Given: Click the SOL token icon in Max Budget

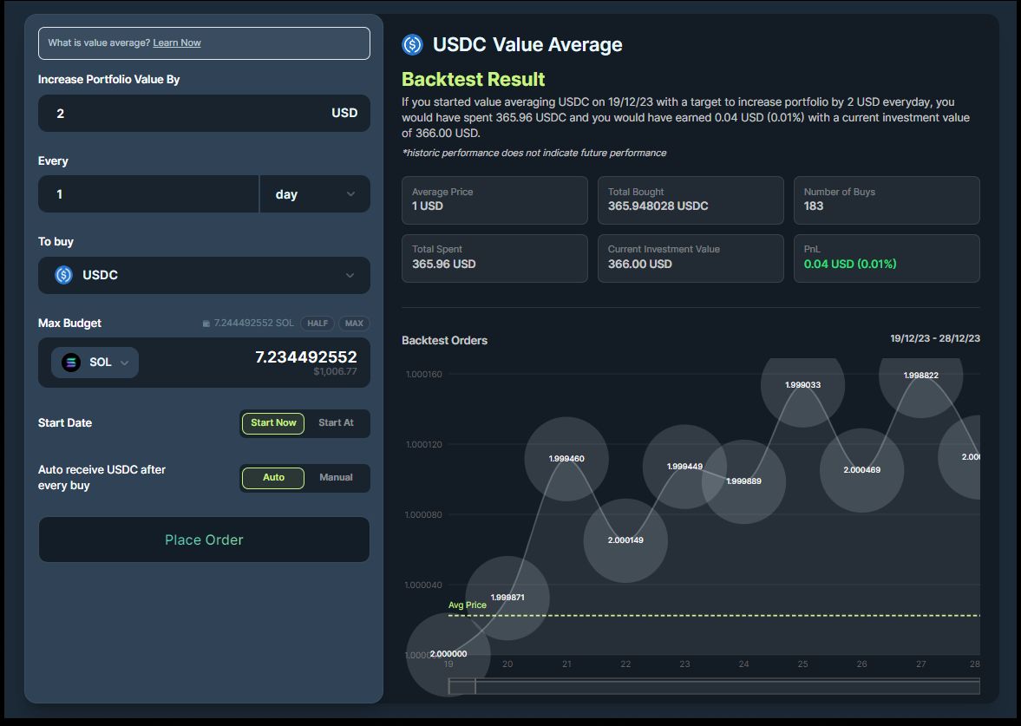Looking at the screenshot, I should click(71, 363).
